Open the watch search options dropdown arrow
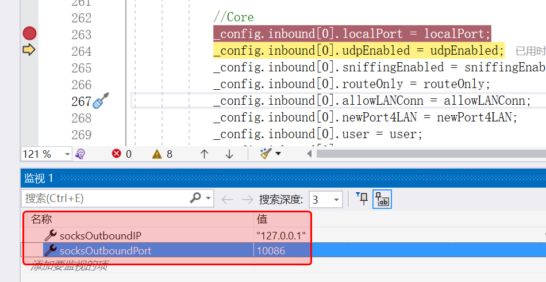 click(207, 199)
